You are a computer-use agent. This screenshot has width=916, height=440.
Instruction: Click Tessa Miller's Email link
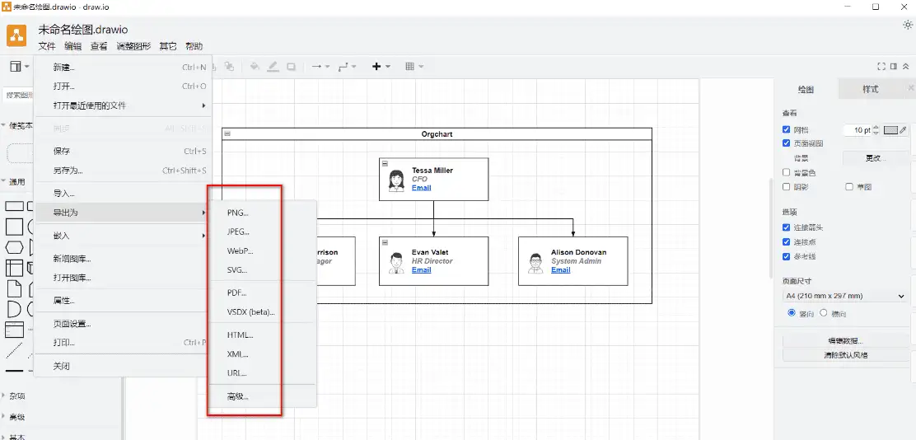(421, 188)
